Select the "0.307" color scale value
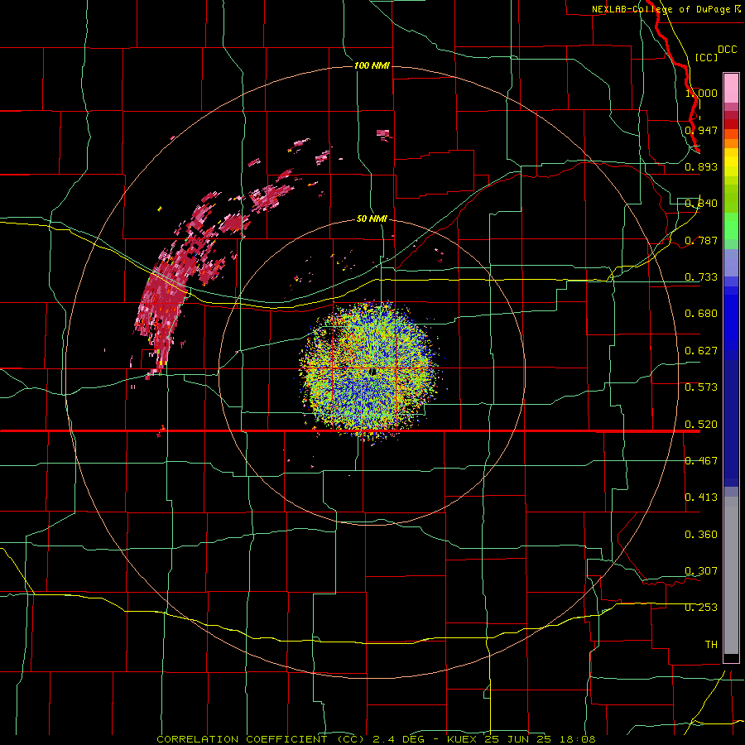745x745 pixels. [x=701, y=571]
